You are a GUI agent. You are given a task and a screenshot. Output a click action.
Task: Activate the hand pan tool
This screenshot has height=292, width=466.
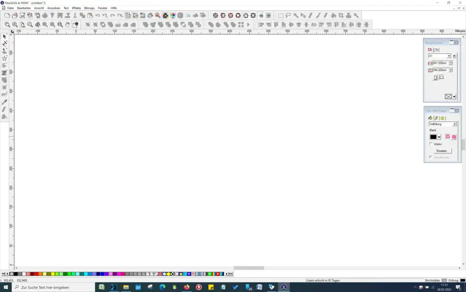(67, 25)
